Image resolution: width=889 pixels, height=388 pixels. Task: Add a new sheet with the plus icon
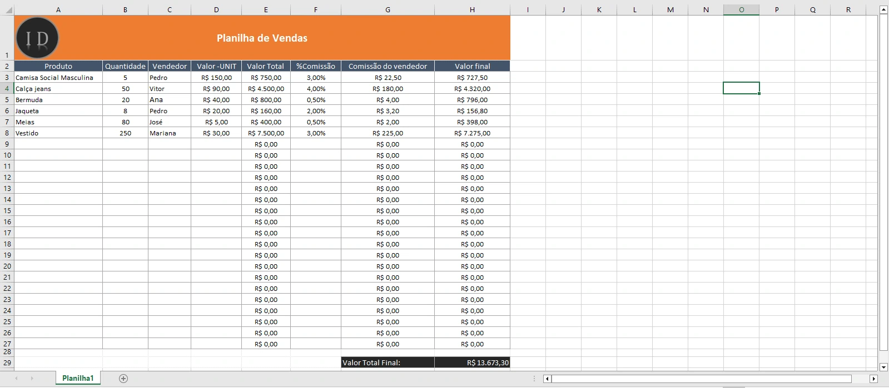pos(123,379)
